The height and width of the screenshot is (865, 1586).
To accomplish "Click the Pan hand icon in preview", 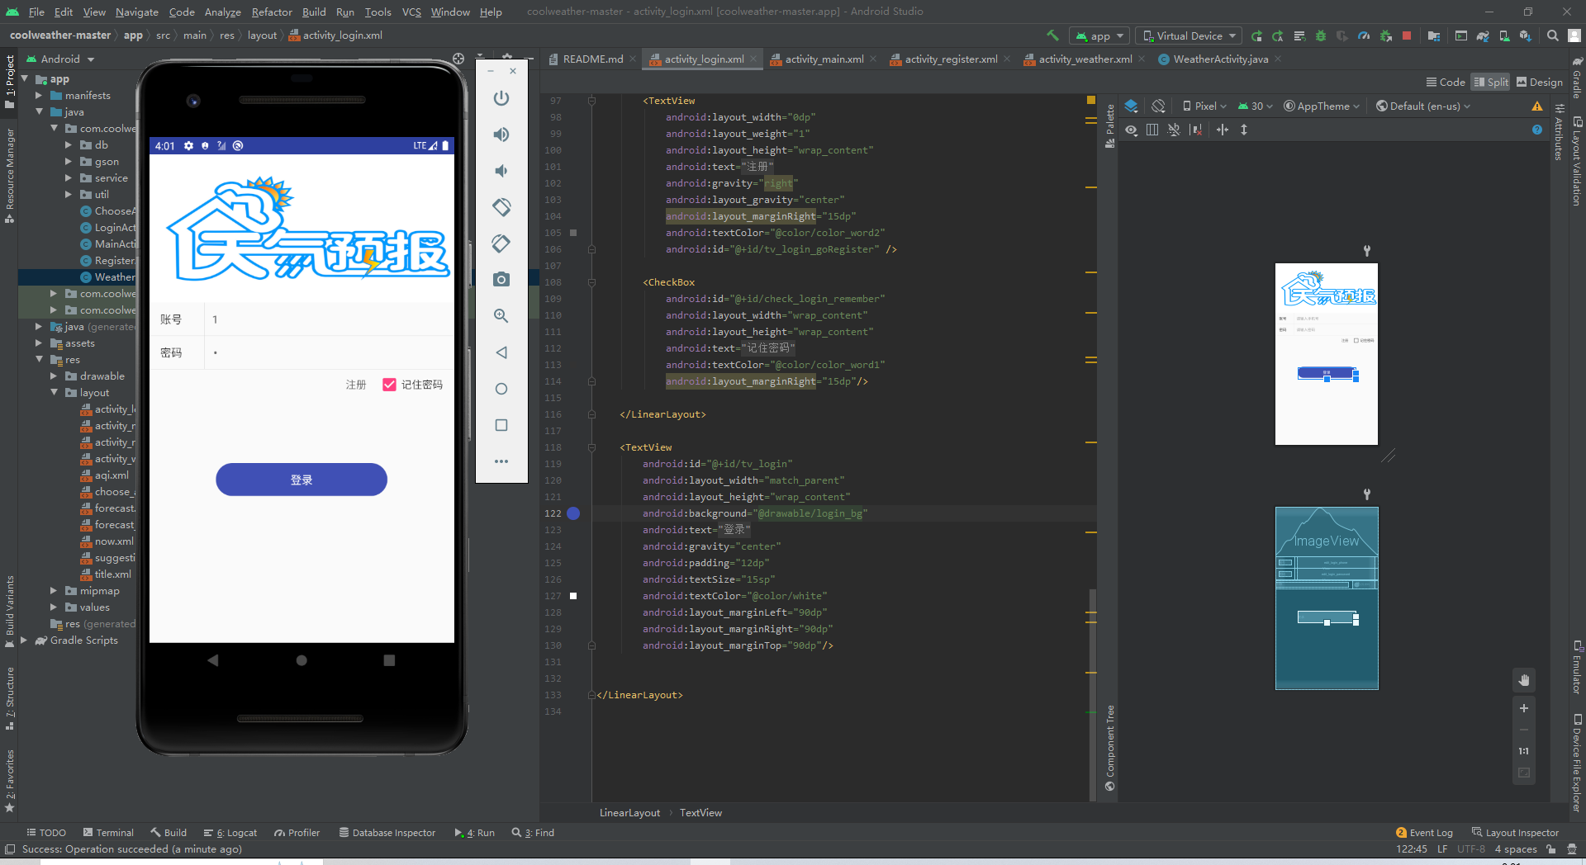I will point(1524,680).
